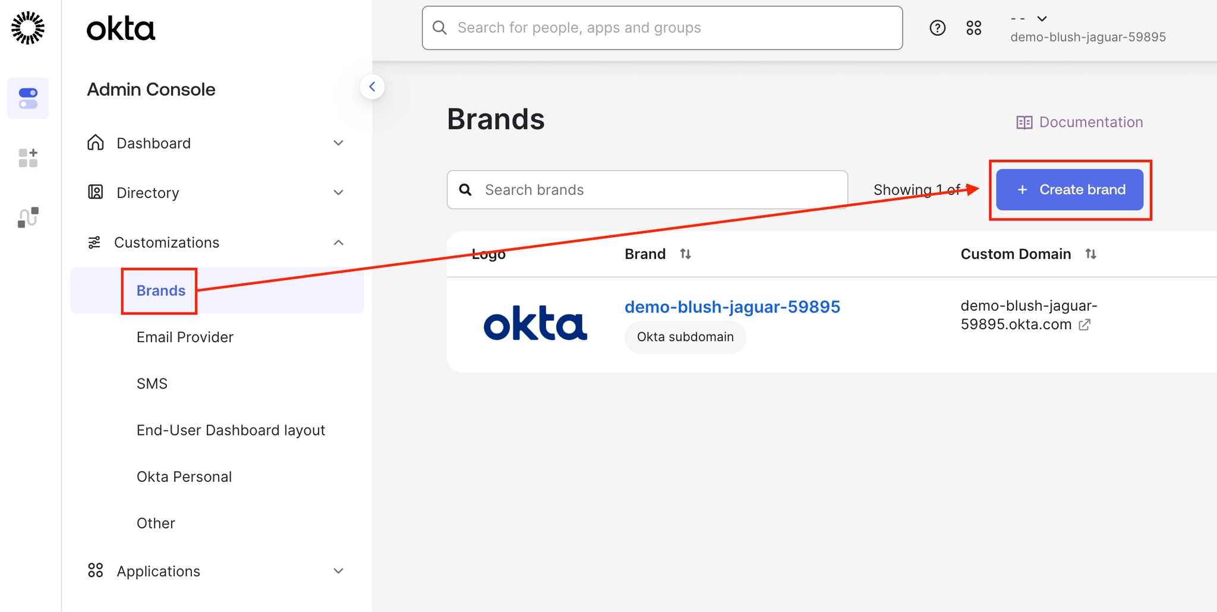Expand the Applications menu chevron
The height and width of the screenshot is (612, 1217).
point(339,571)
